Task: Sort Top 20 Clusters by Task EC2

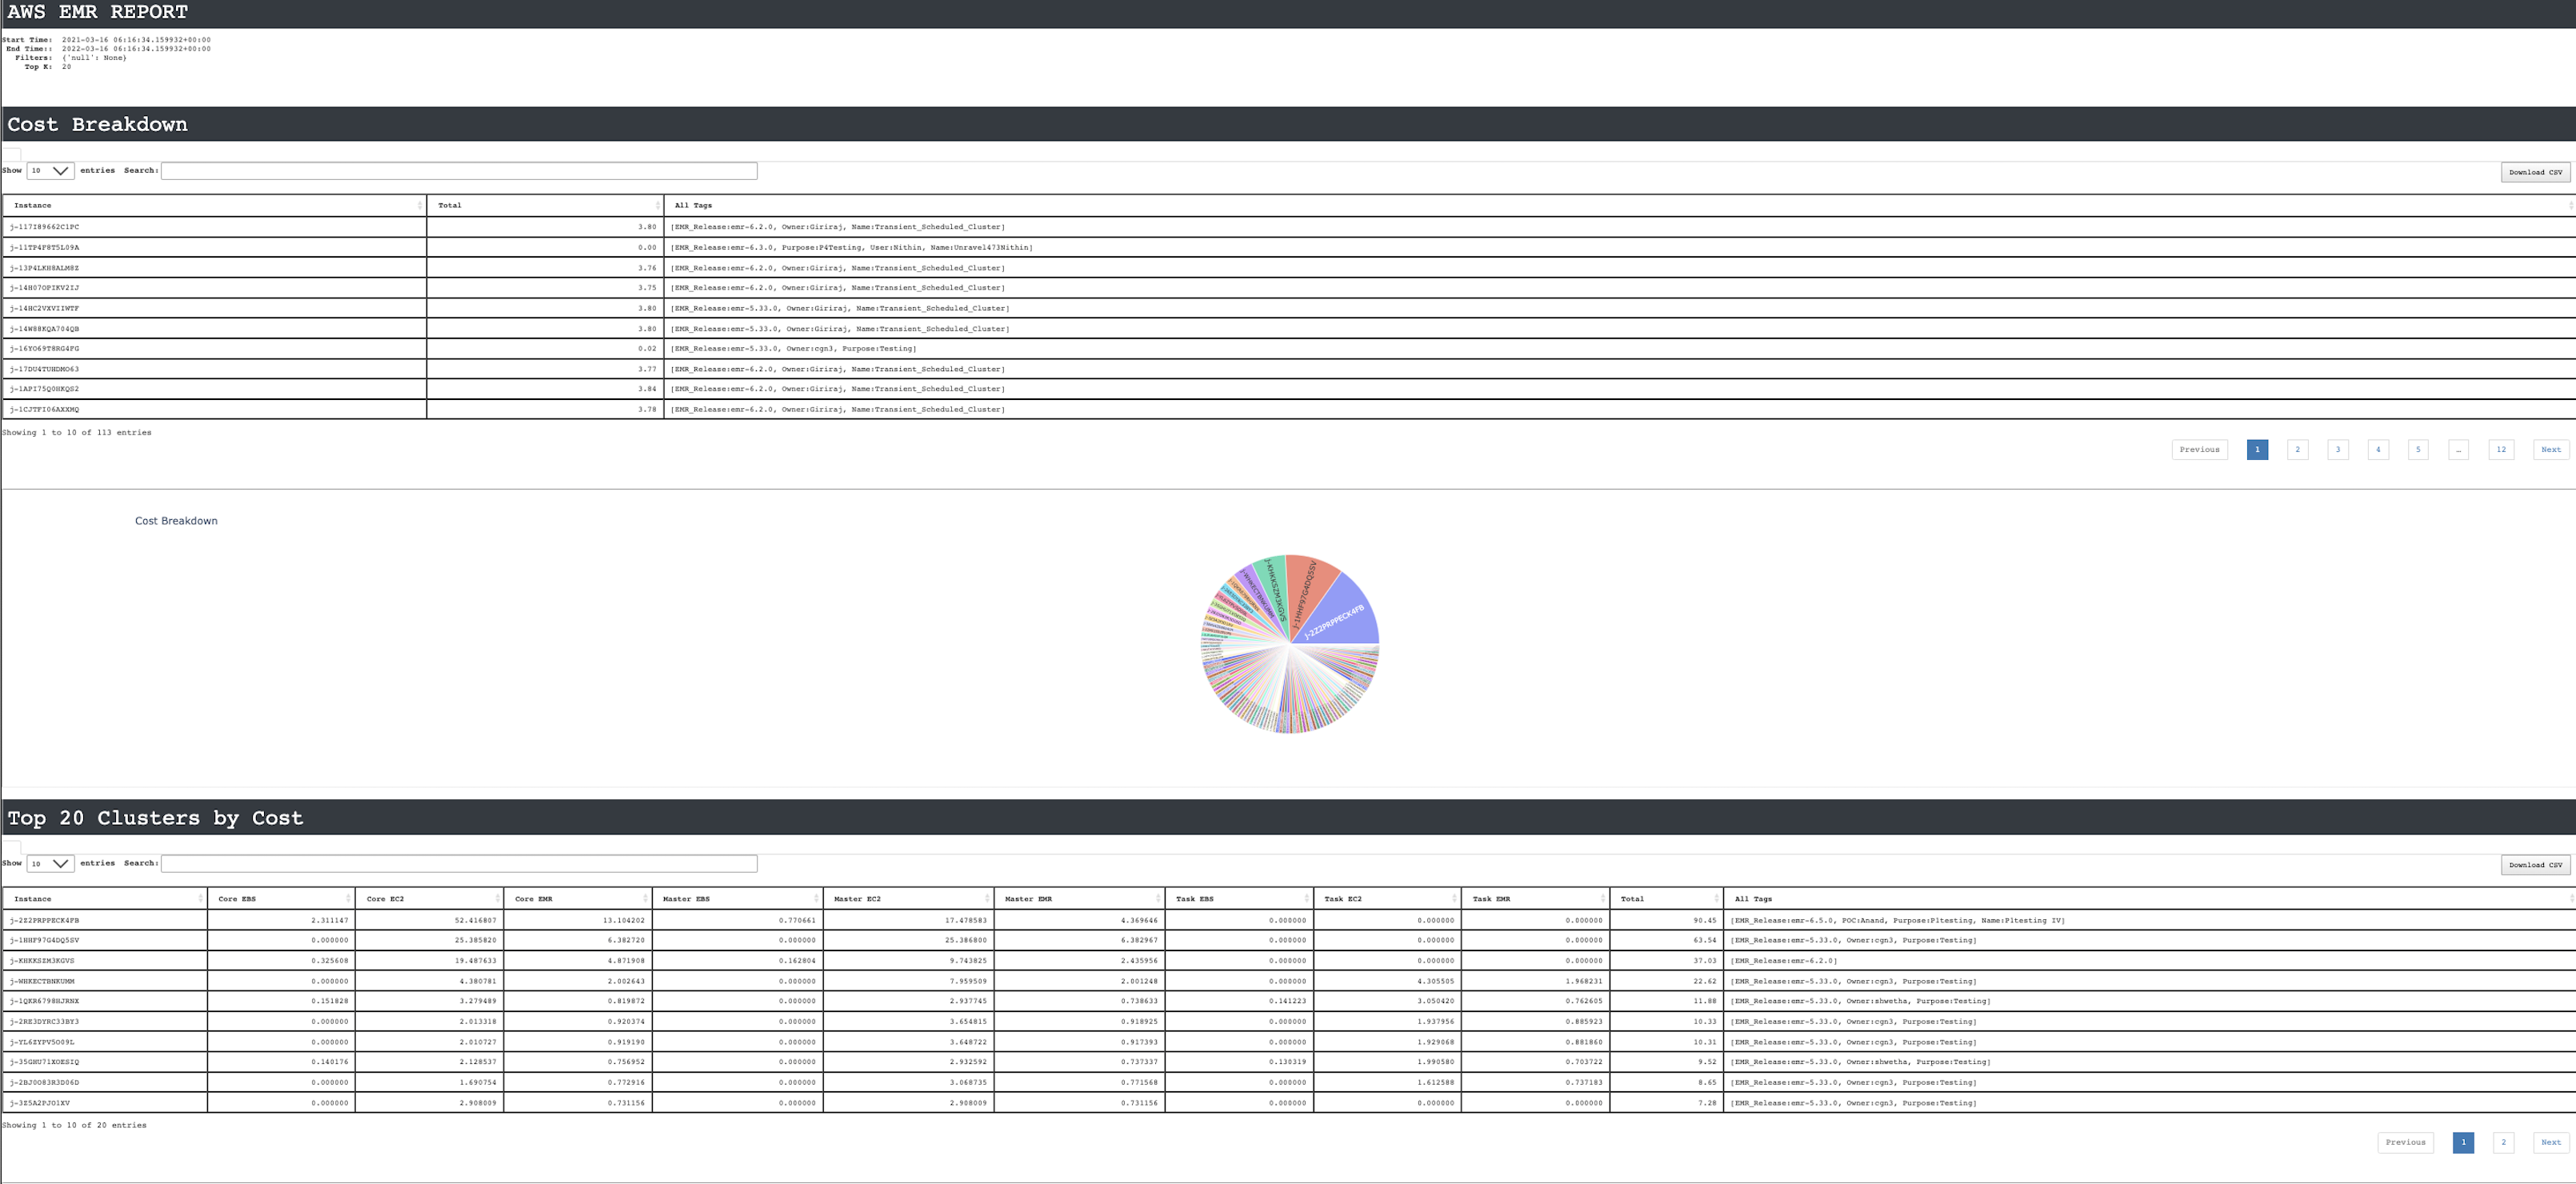Action: pyautogui.click(x=1387, y=899)
